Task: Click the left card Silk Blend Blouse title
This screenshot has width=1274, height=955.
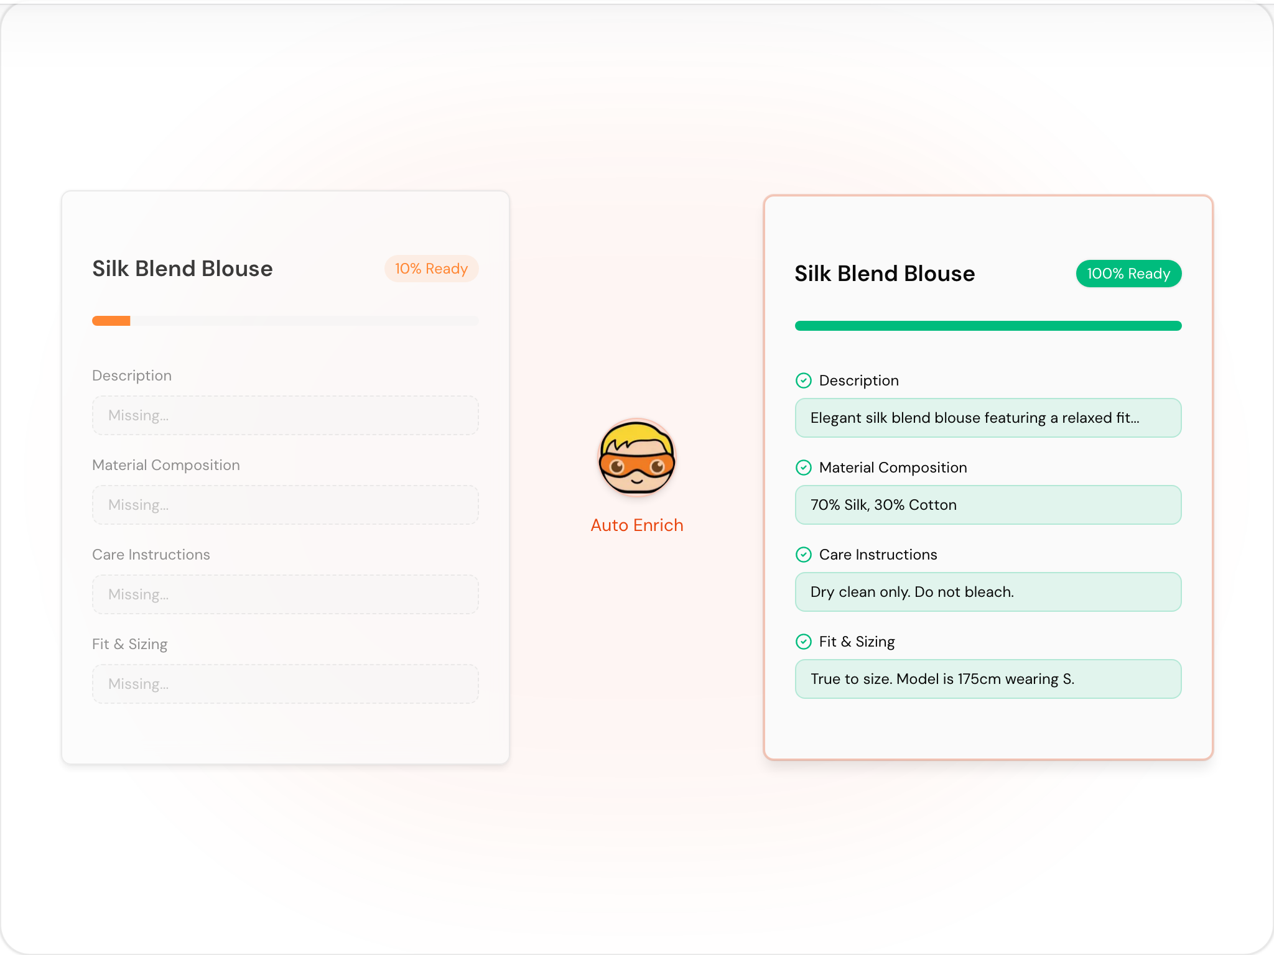Action: tap(182, 269)
